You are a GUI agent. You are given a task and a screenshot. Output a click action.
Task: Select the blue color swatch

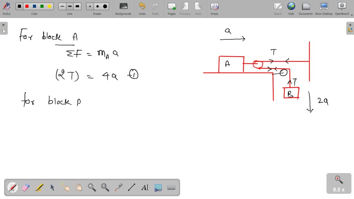coord(34,6)
